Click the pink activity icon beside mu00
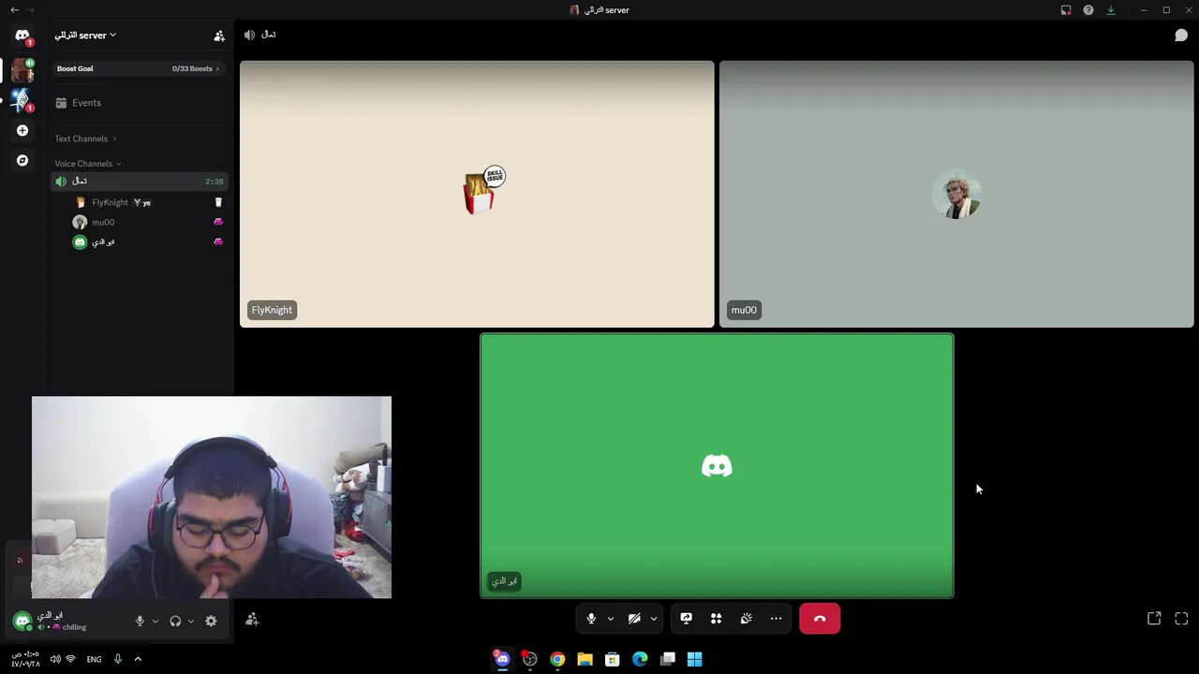1199x674 pixels. pos(218,222)
